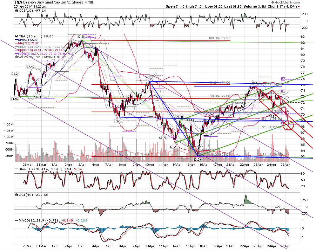Click the 'TNA (15 min) 68.85' legend label
The width and height of the screenshot is (316, 251).
point(36,36)
